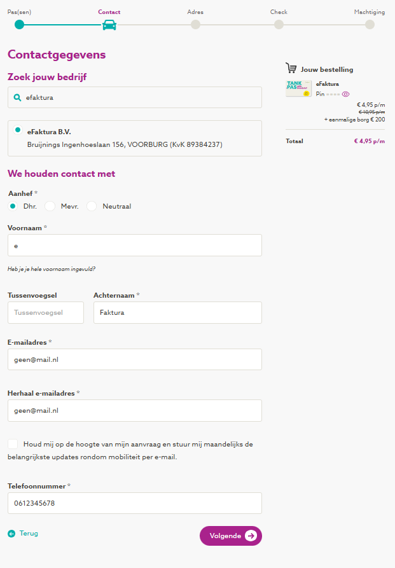Click the search magnifier icon in company field
This screenshot has height=568, width=395.
click(x=17, y=97)
